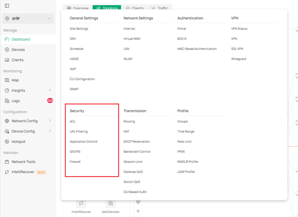Open Virtual WAN settings
298x217 pixels.
click(132, 39)
